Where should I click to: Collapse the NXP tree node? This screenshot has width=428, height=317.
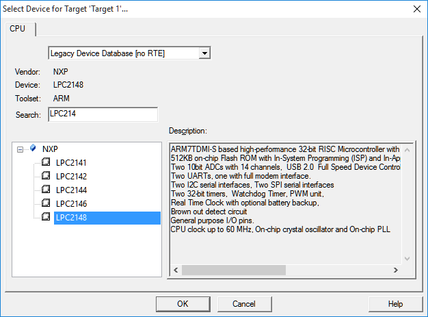20,149
